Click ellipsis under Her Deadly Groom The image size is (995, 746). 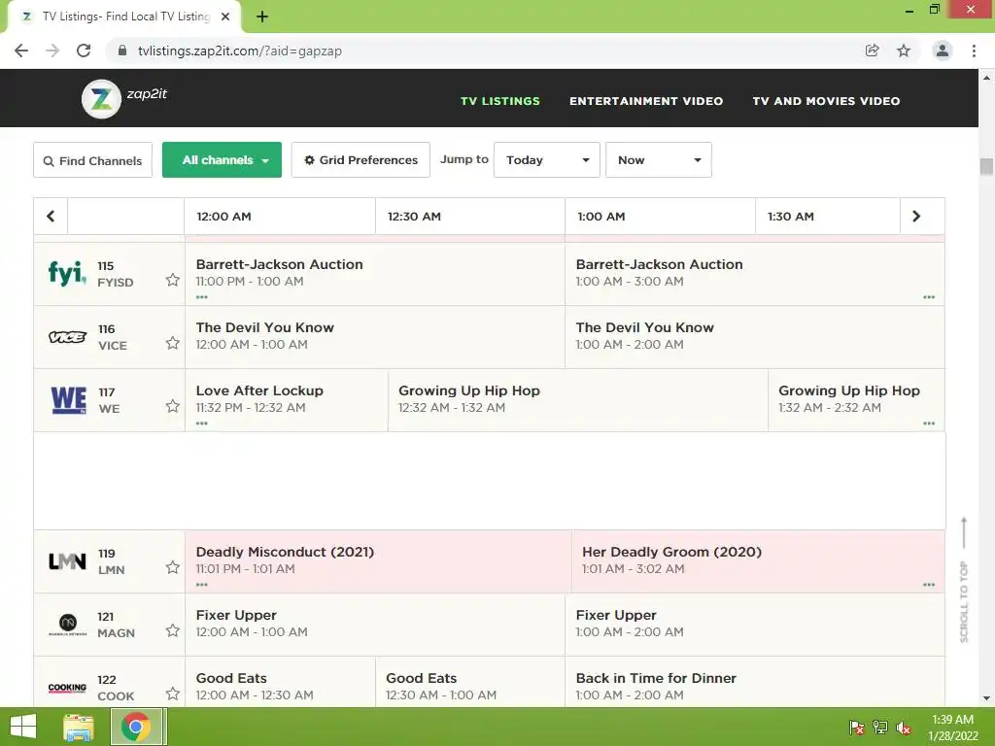(929, 584)
